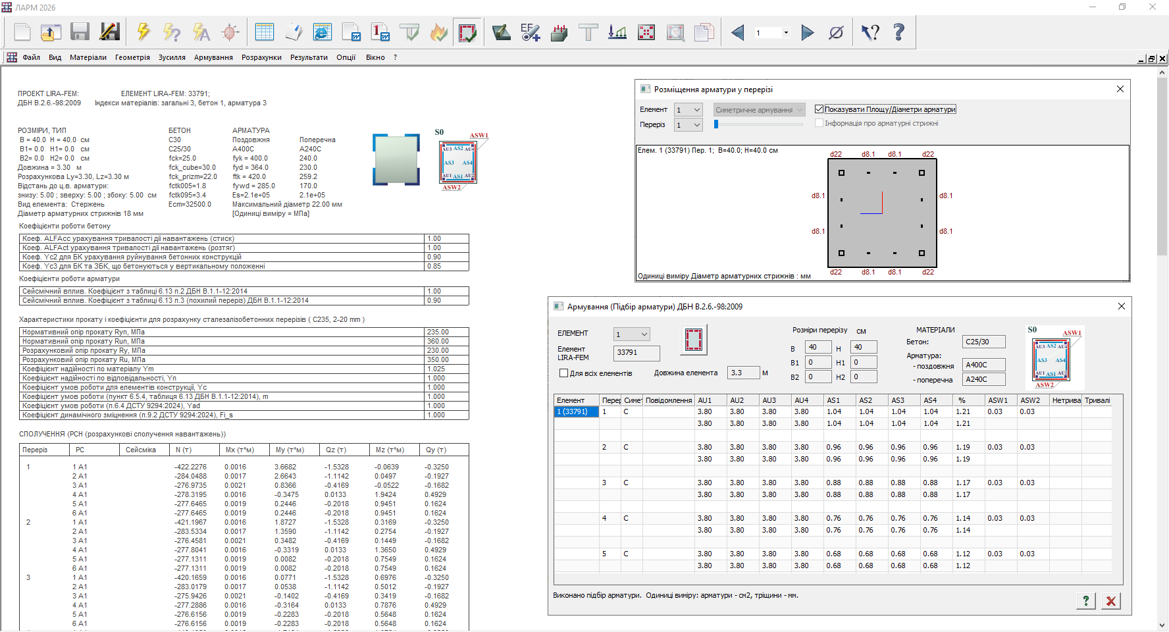1169x632 pixels.
Task: Open the Армування menu
Action: (213, 58)
